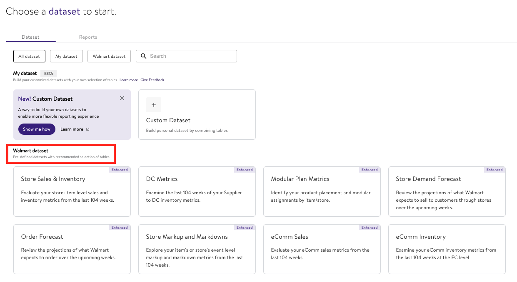
Task: Choose the eComm Sales dataset card
Action: click(322, 249)
